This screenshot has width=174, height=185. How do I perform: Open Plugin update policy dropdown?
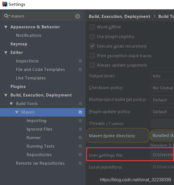point(162,112)
